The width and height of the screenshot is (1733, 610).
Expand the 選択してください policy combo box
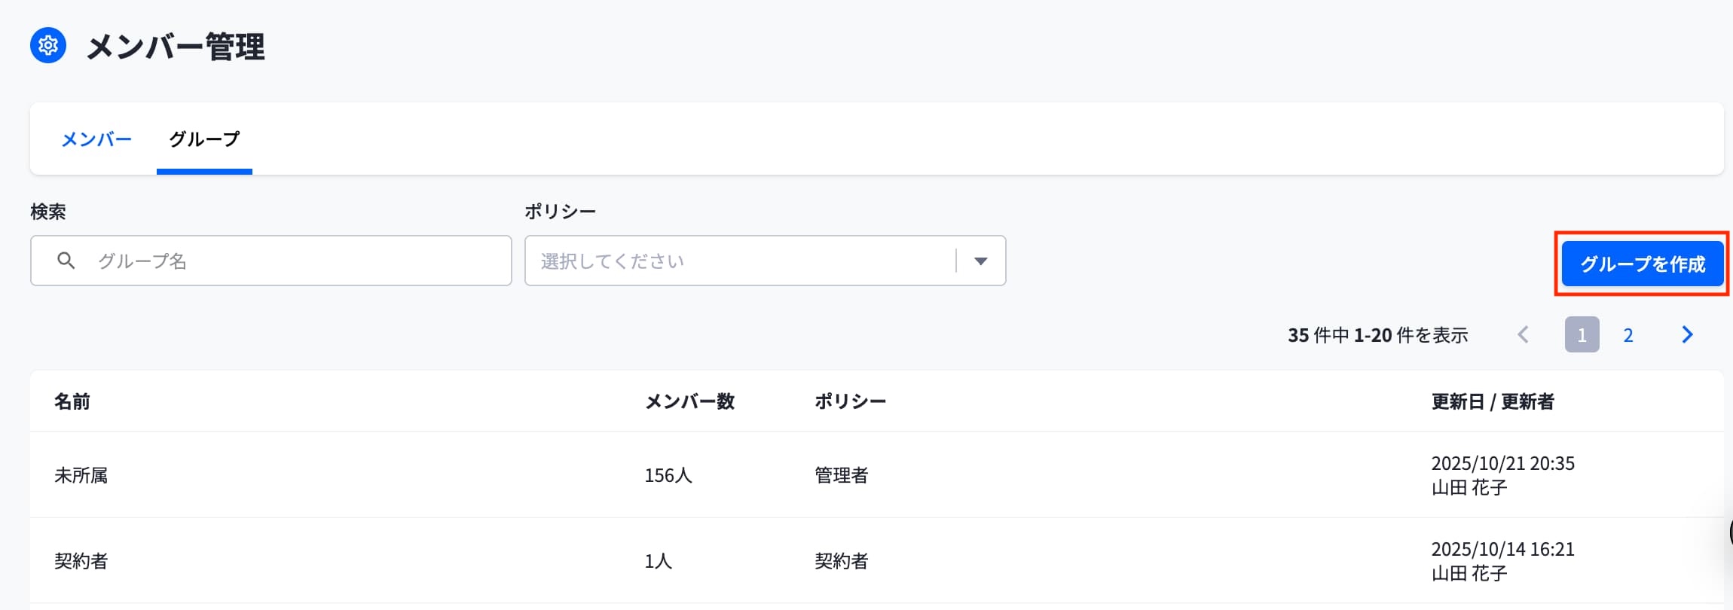tap(765, 261)
